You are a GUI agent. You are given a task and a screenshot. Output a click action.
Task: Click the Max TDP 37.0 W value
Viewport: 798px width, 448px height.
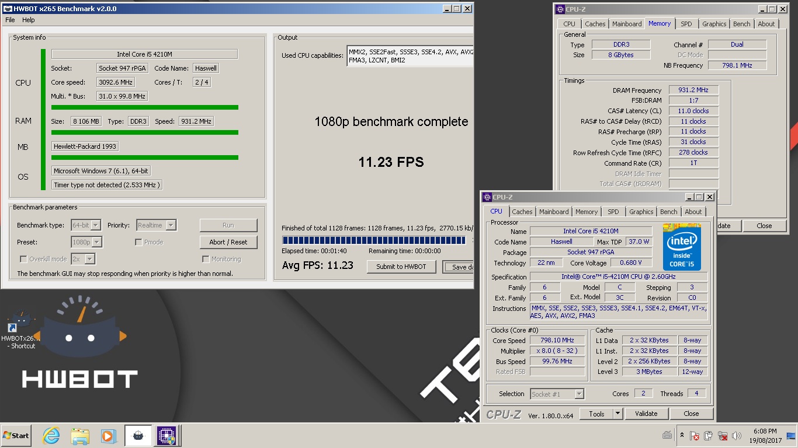(639, 242)
